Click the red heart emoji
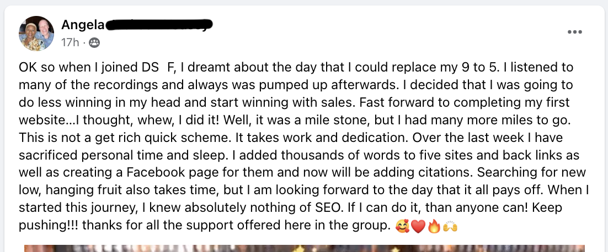Viewport: 608px width, 252px height. point(418,227)
